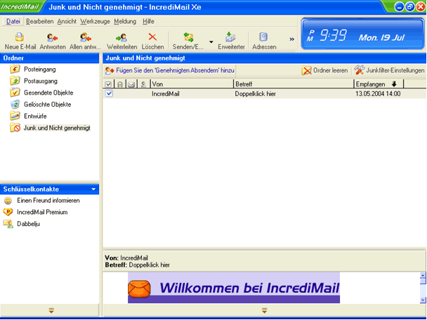Image resolution: width=427 pixels, height=320 pixels.
Task: Select Einen Freund informieren contact
Action: [48, 201]
